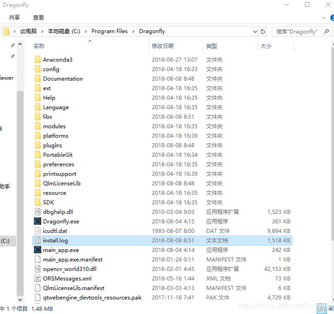Select the Language folder icon
The image size is (334, 314).
[38, 107]
